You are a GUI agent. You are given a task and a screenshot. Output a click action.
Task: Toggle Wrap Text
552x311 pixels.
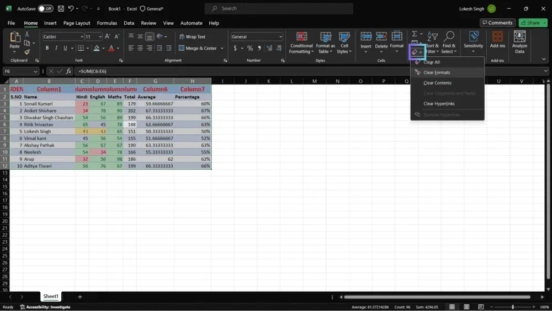[192, 36]
